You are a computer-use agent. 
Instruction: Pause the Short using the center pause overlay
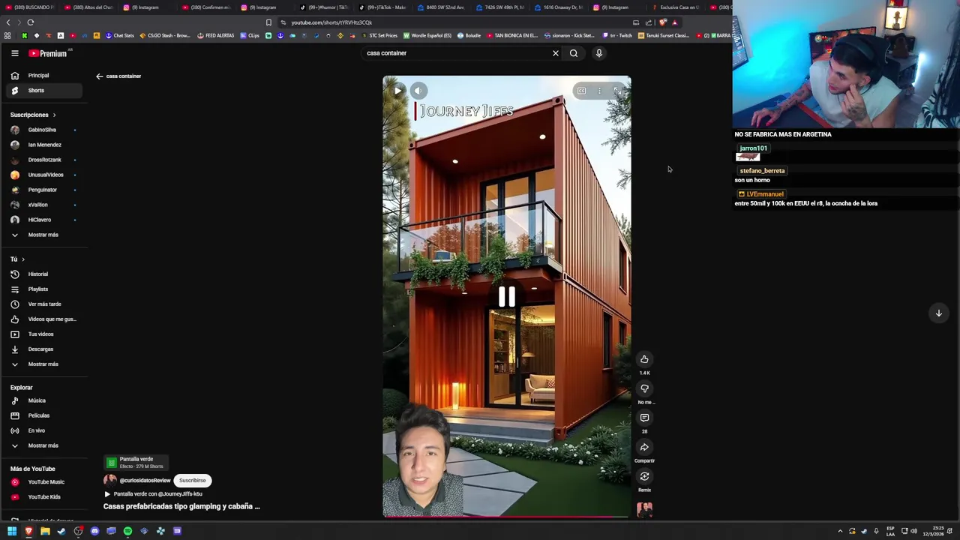[x=507, y=297]
